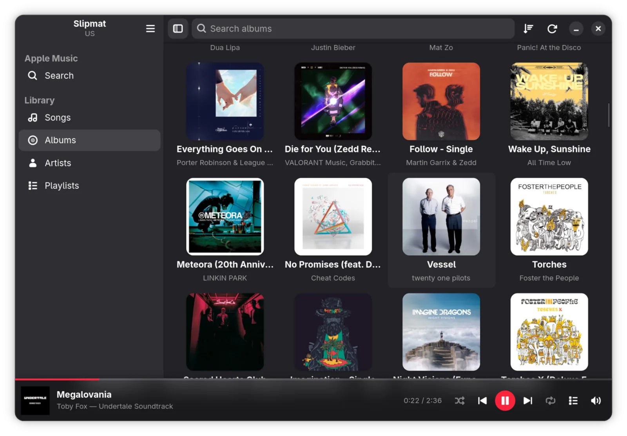Open the Torches X deluxe album cover
Screen dimensions: 627x436
pos(549,332)
